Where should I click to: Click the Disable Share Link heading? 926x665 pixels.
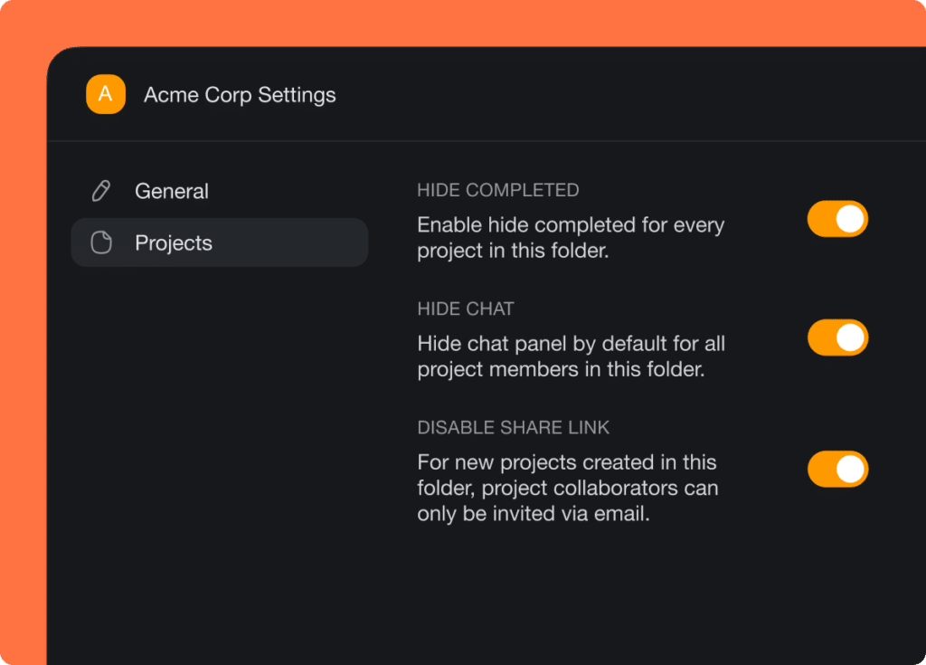(514, 427)
